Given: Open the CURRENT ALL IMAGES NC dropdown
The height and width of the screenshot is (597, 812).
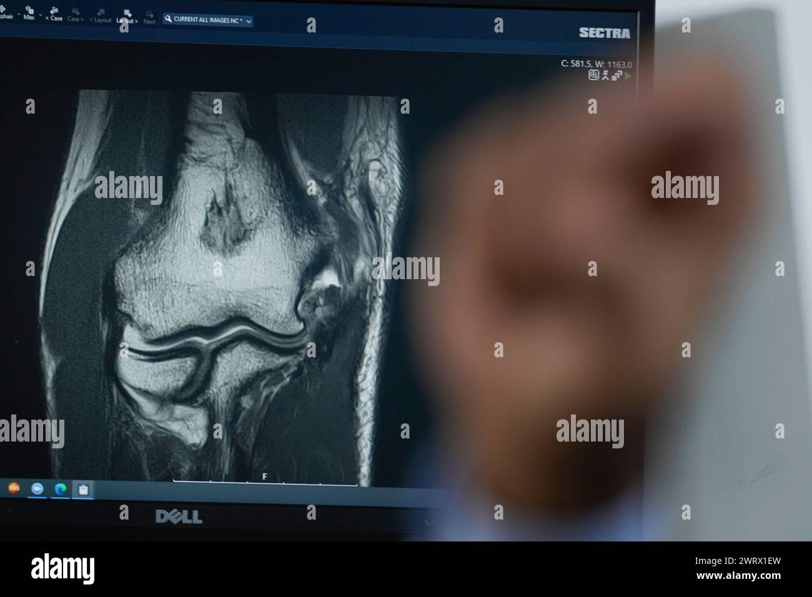Looking at the screenshot, I should [x=208, y=20].
